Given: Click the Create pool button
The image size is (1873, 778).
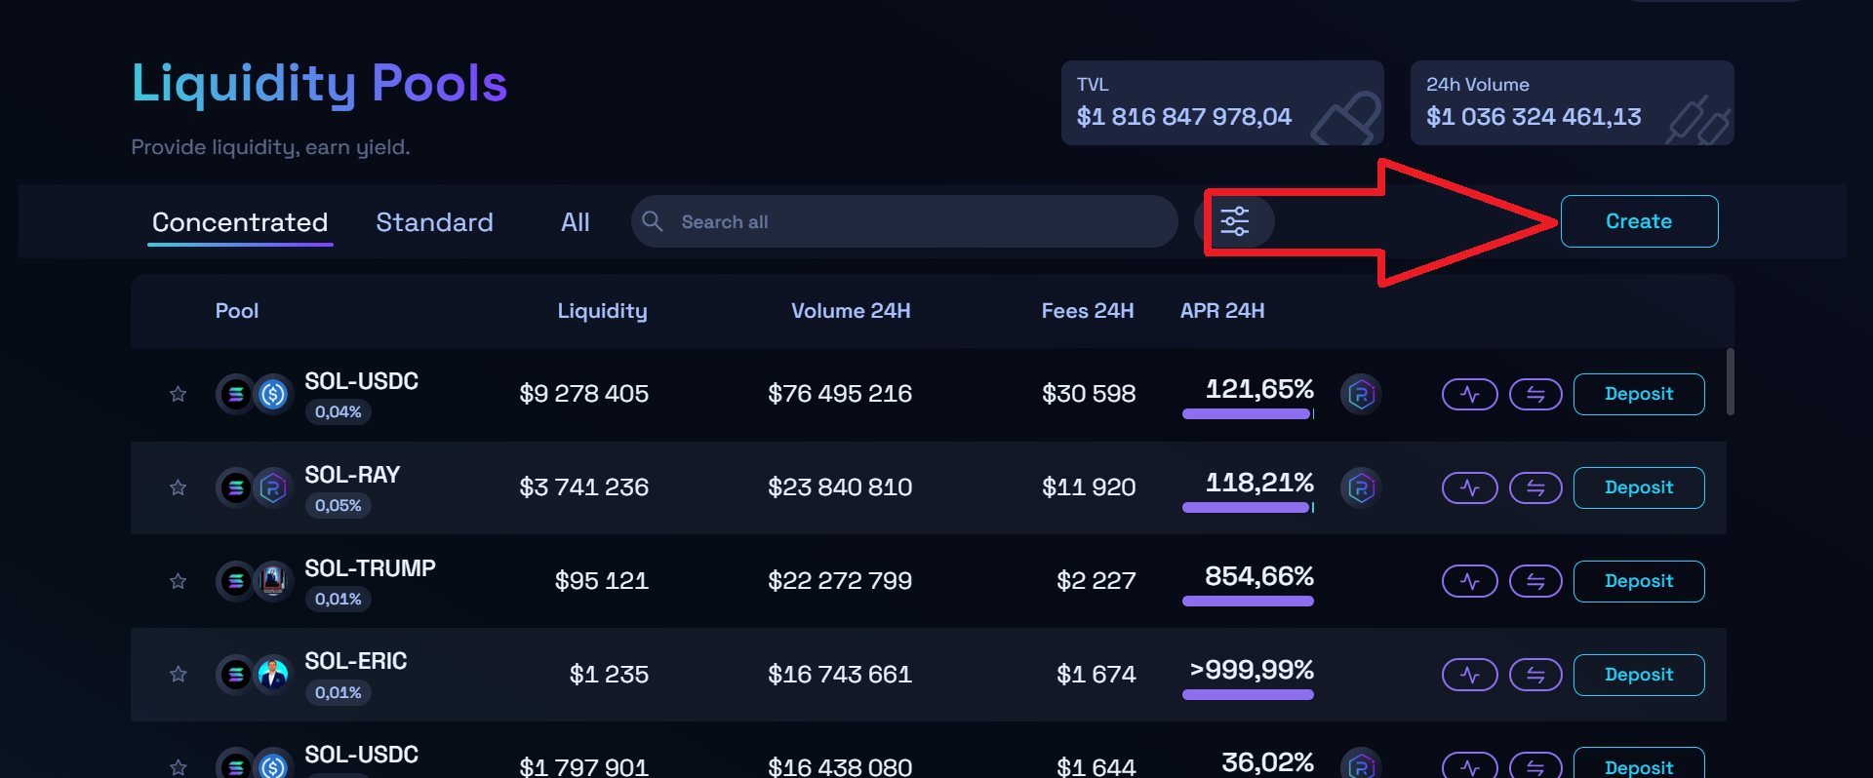Looking at the screenshot, I should click(1639, 221).
